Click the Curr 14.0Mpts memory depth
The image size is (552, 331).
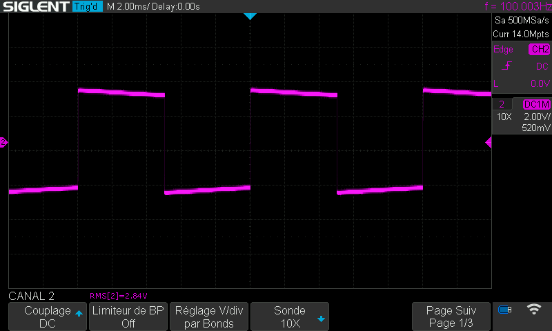click(521, 34)
